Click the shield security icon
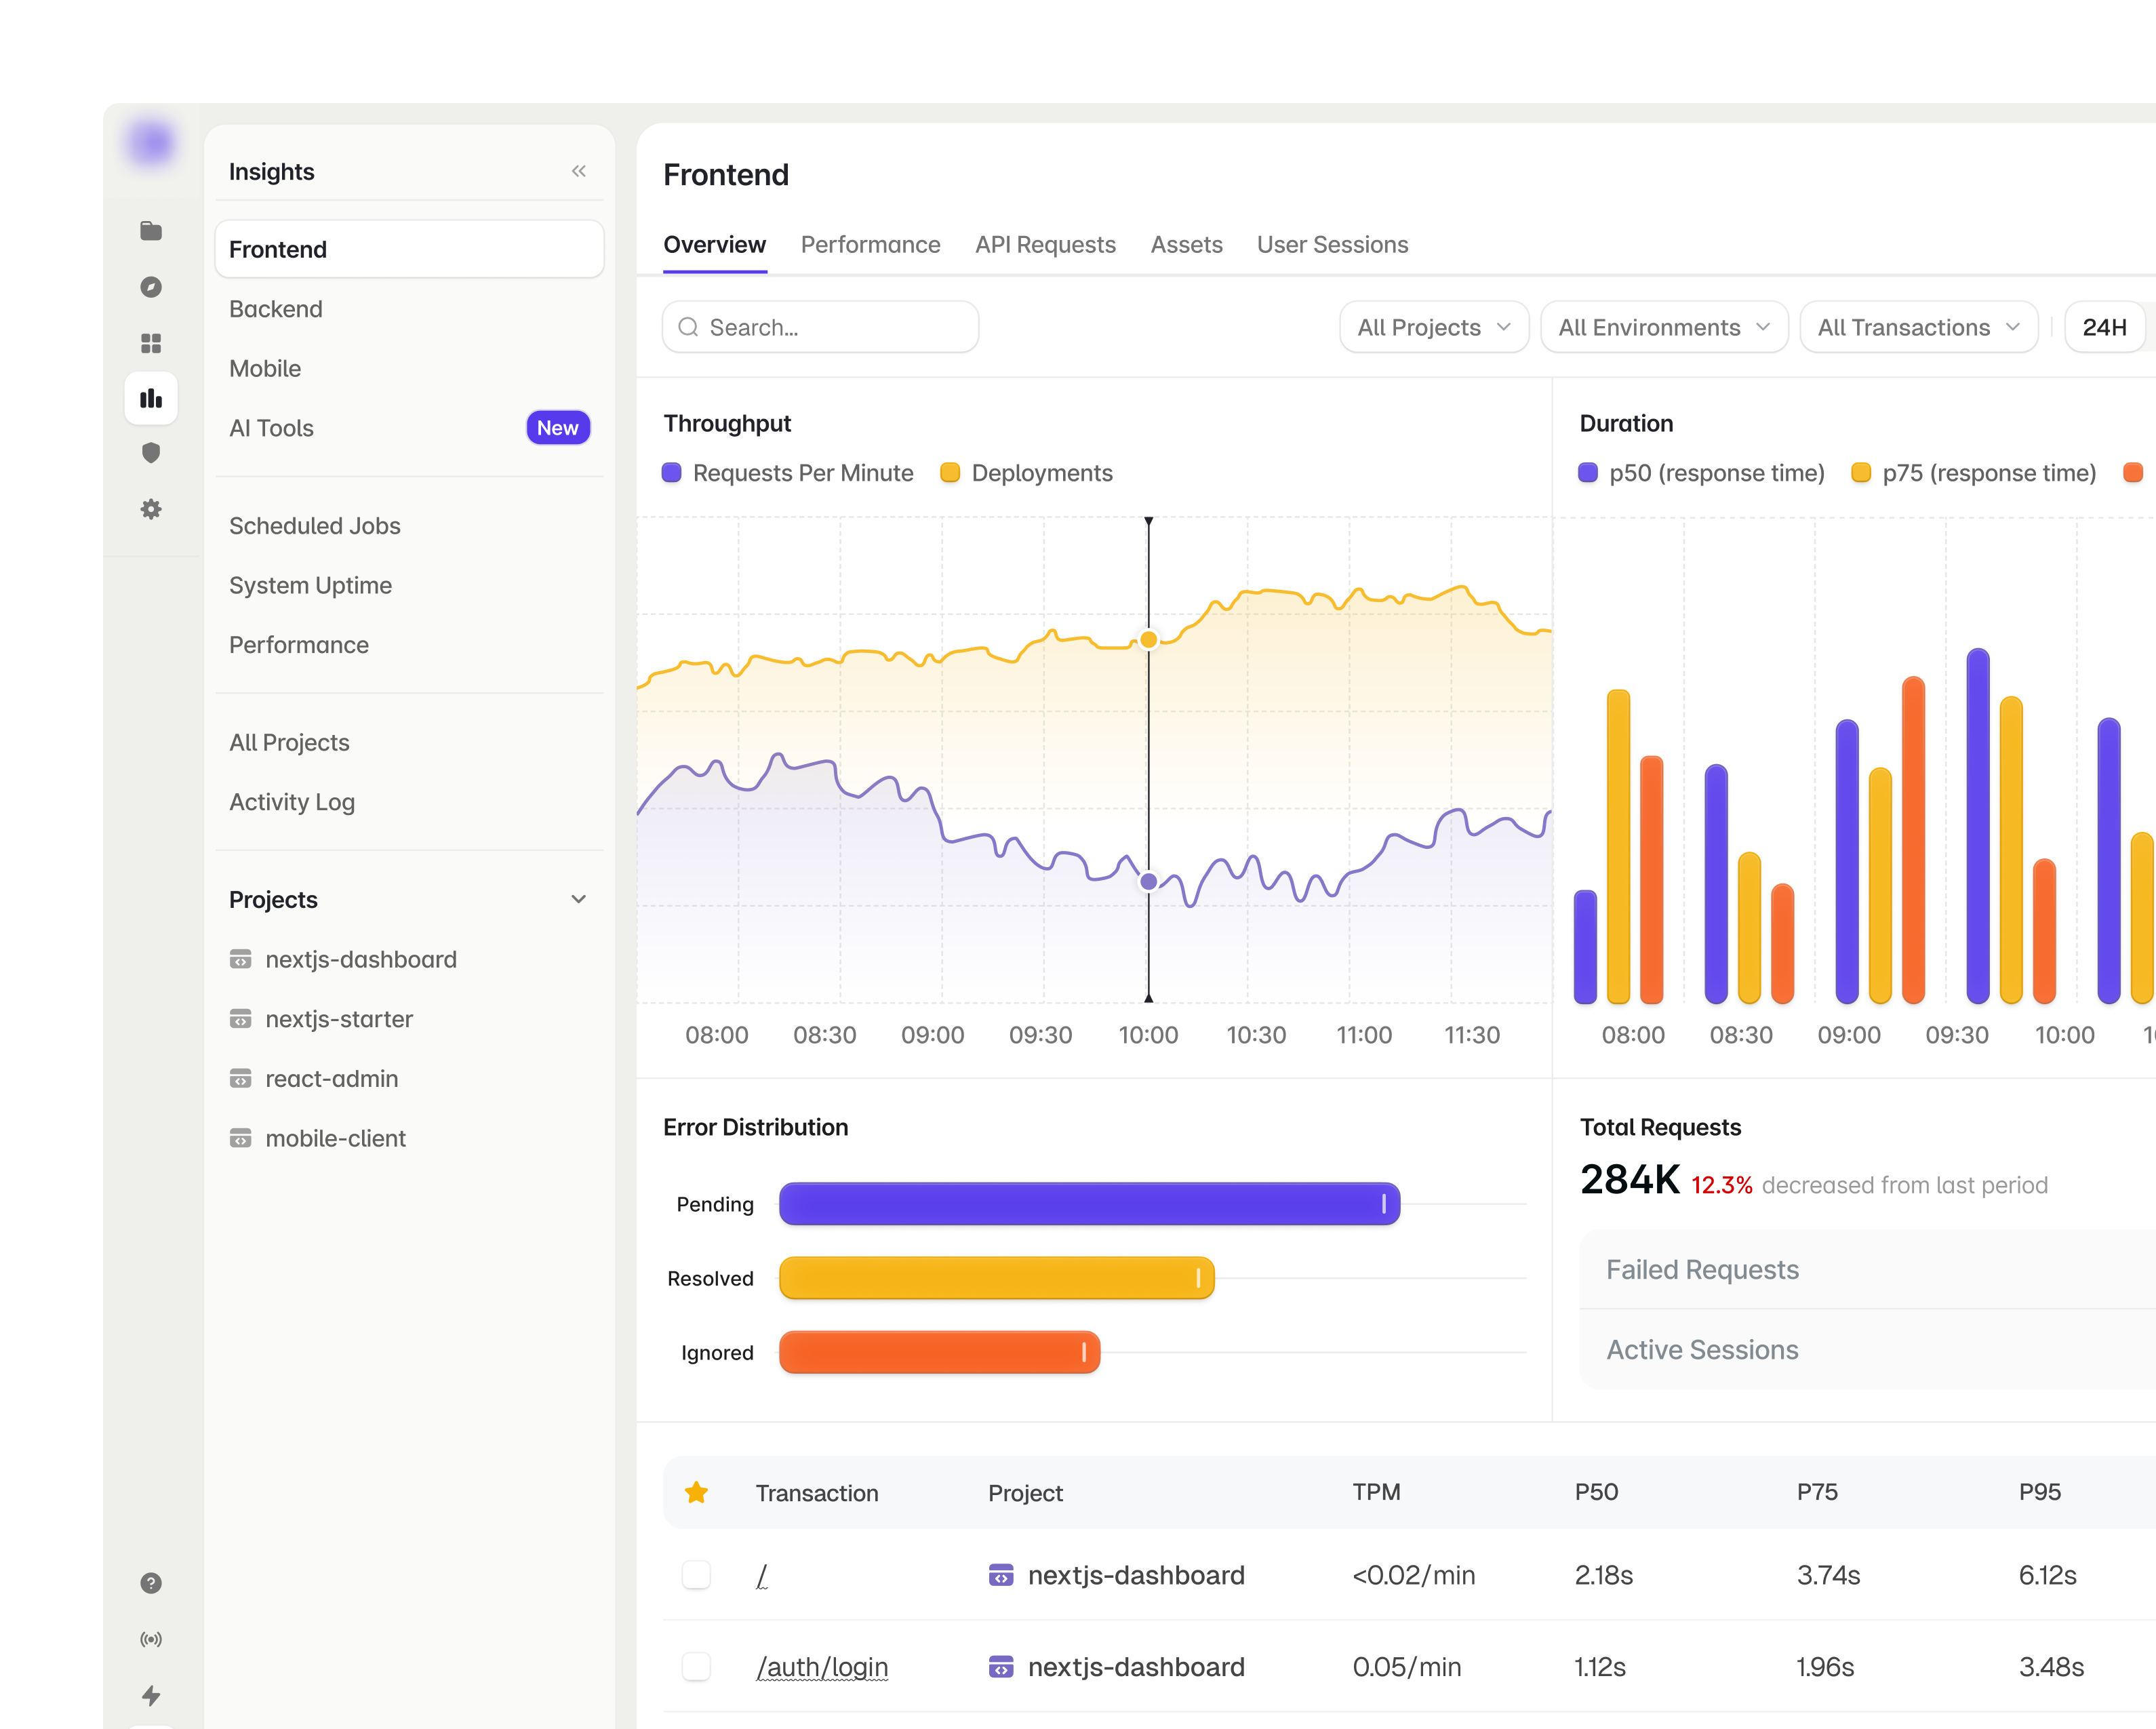This screenshot has height=1729, width=2156. click(x=151, y=453)
